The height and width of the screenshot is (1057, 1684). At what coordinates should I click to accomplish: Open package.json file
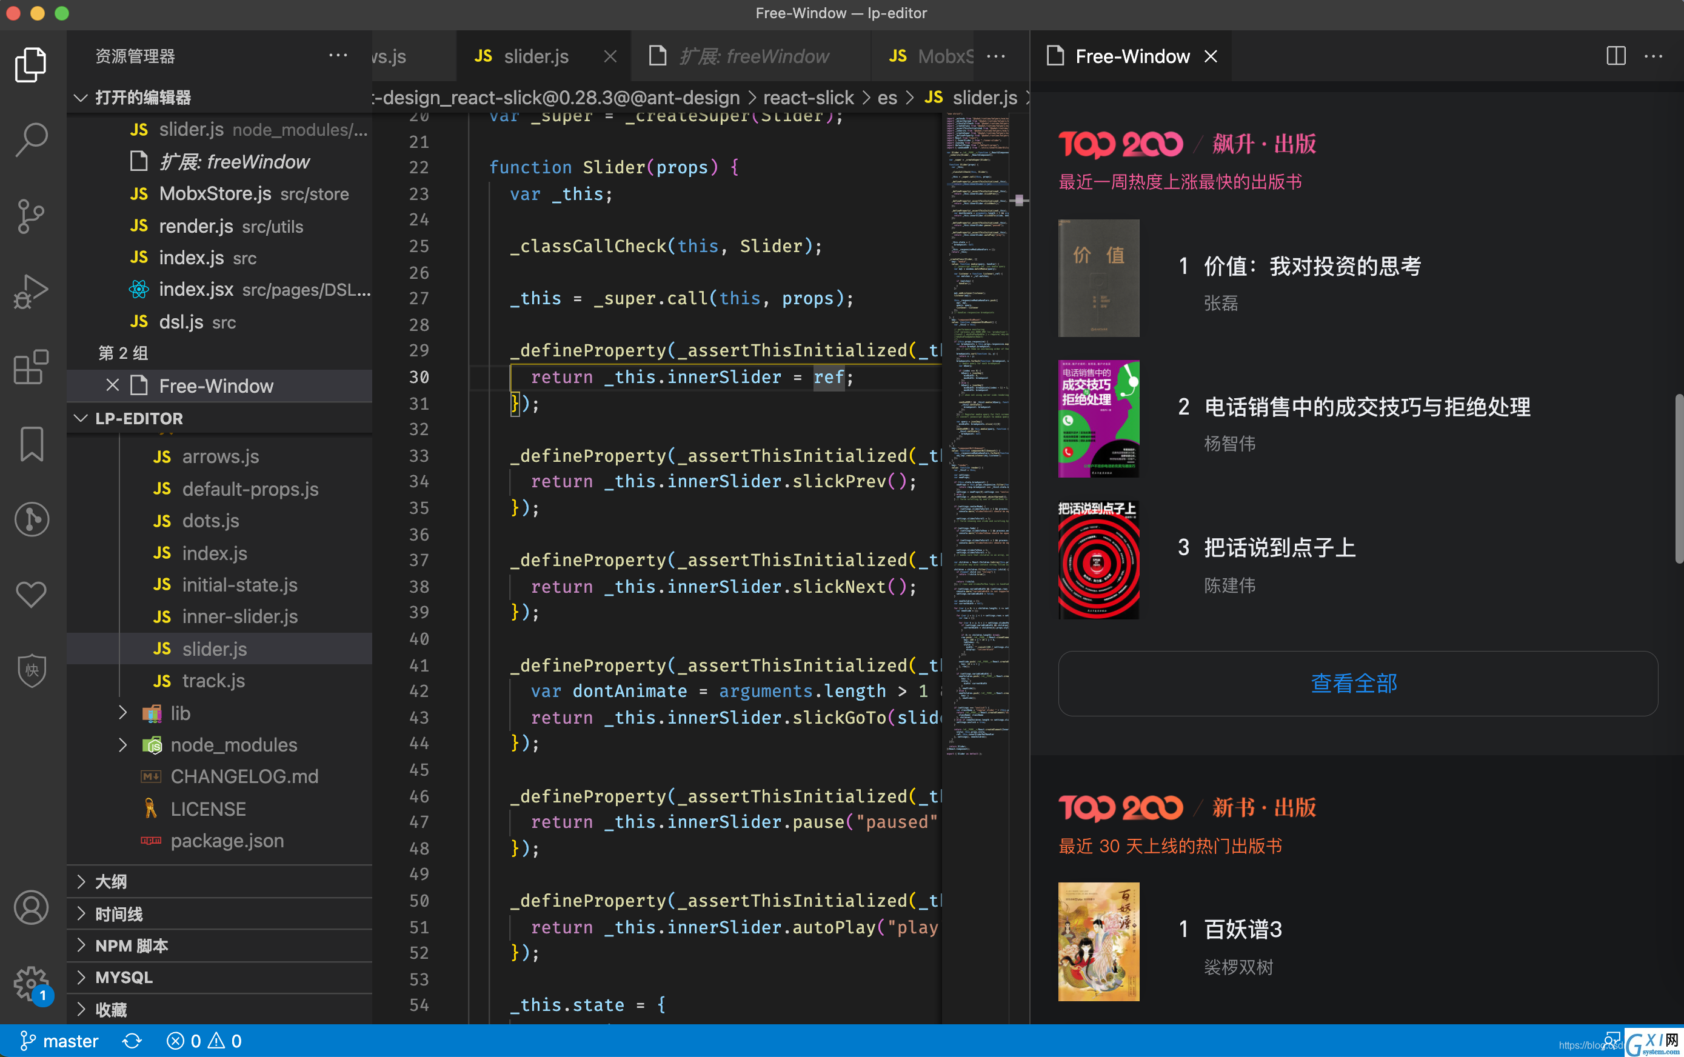tap(219, 840)
